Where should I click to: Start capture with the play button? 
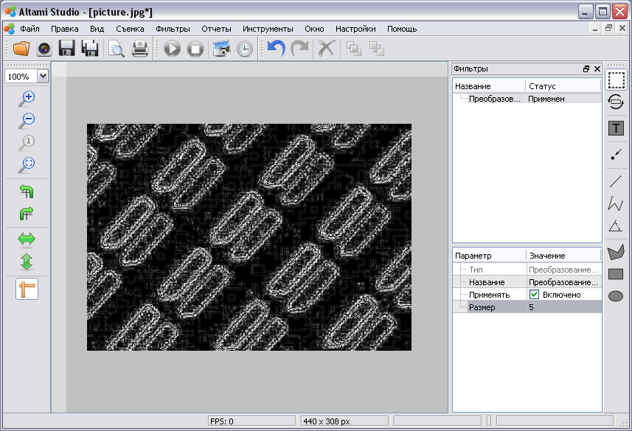(x=172, y=49)
